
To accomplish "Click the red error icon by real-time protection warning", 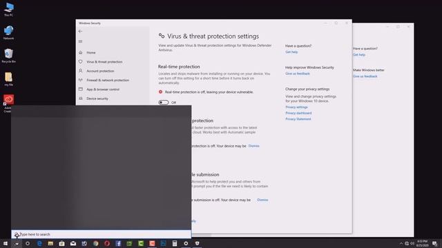I will (x=160, y=92).
